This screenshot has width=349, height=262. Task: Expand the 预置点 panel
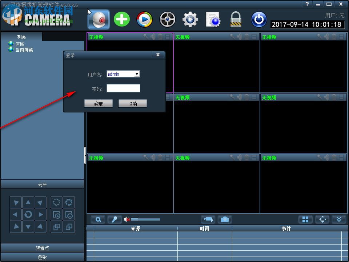pos(42,248)
